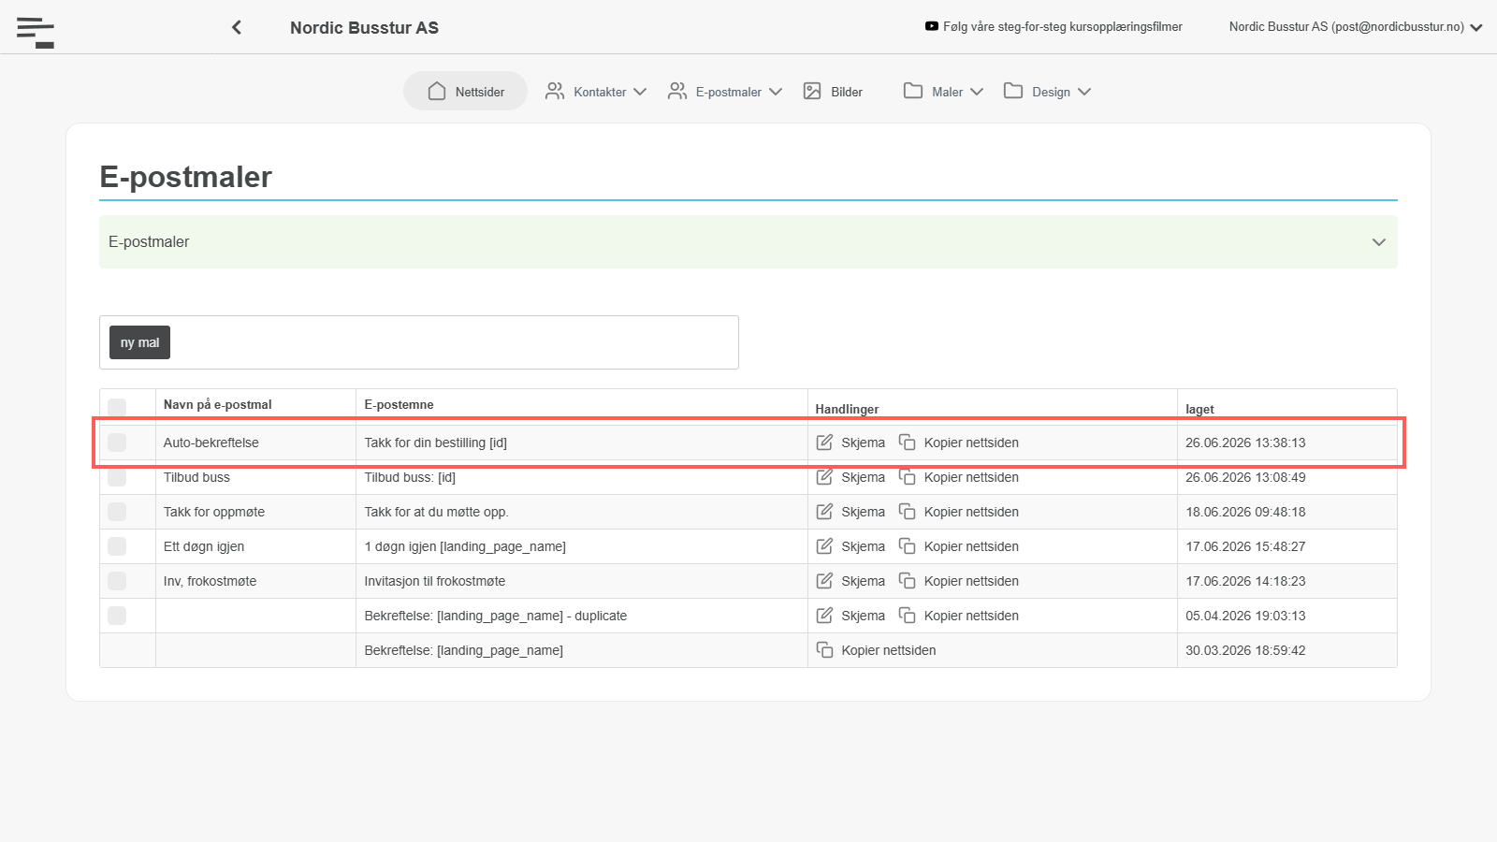Click Skjema link for Inv, frokostmøte
Image resolution: width=1497 pixels, height=842 pixels.
[x=863, y=581]
